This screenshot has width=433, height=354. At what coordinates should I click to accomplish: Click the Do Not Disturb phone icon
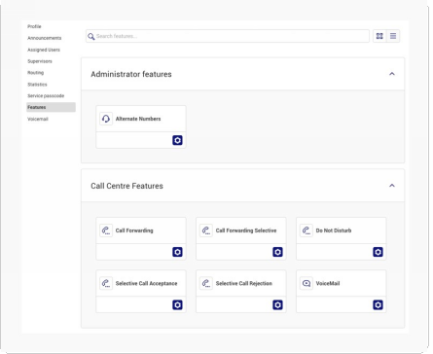pos(307,230)
